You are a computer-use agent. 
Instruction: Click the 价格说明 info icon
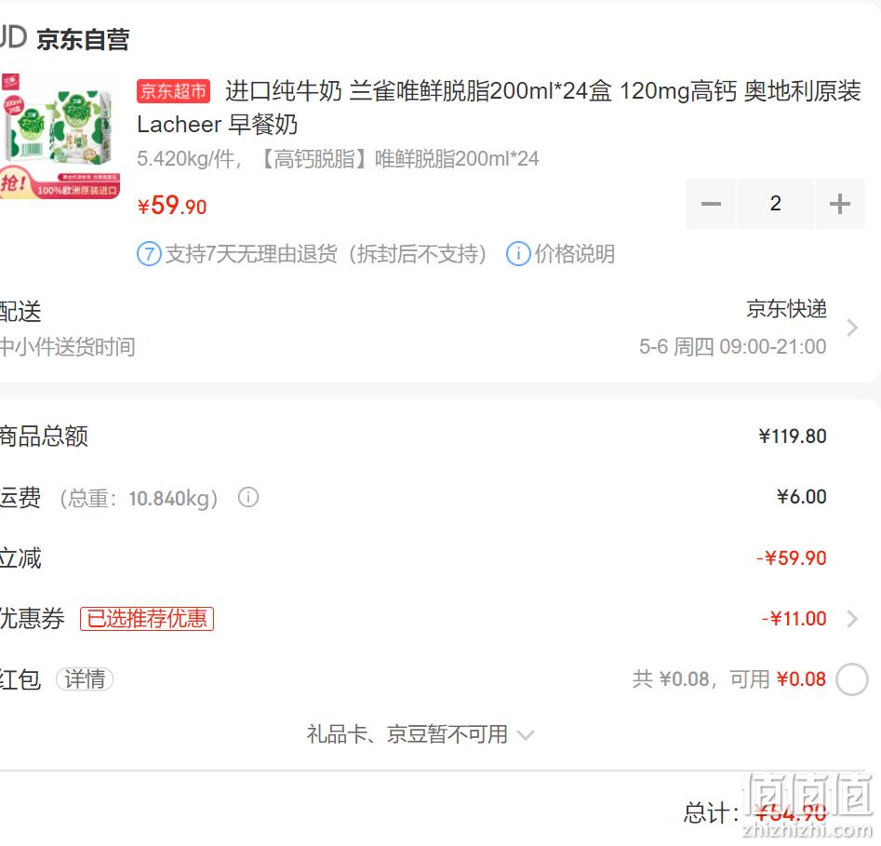point(518,254)
